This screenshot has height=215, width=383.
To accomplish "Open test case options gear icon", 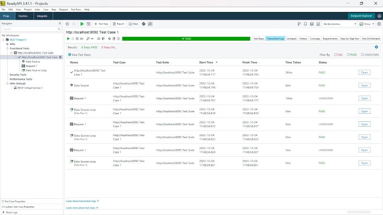I will (x=110, y=39).
